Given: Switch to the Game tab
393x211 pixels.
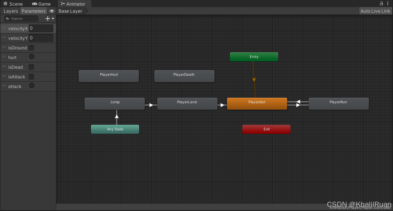Looking at the screenshot, I should (41, 4).
